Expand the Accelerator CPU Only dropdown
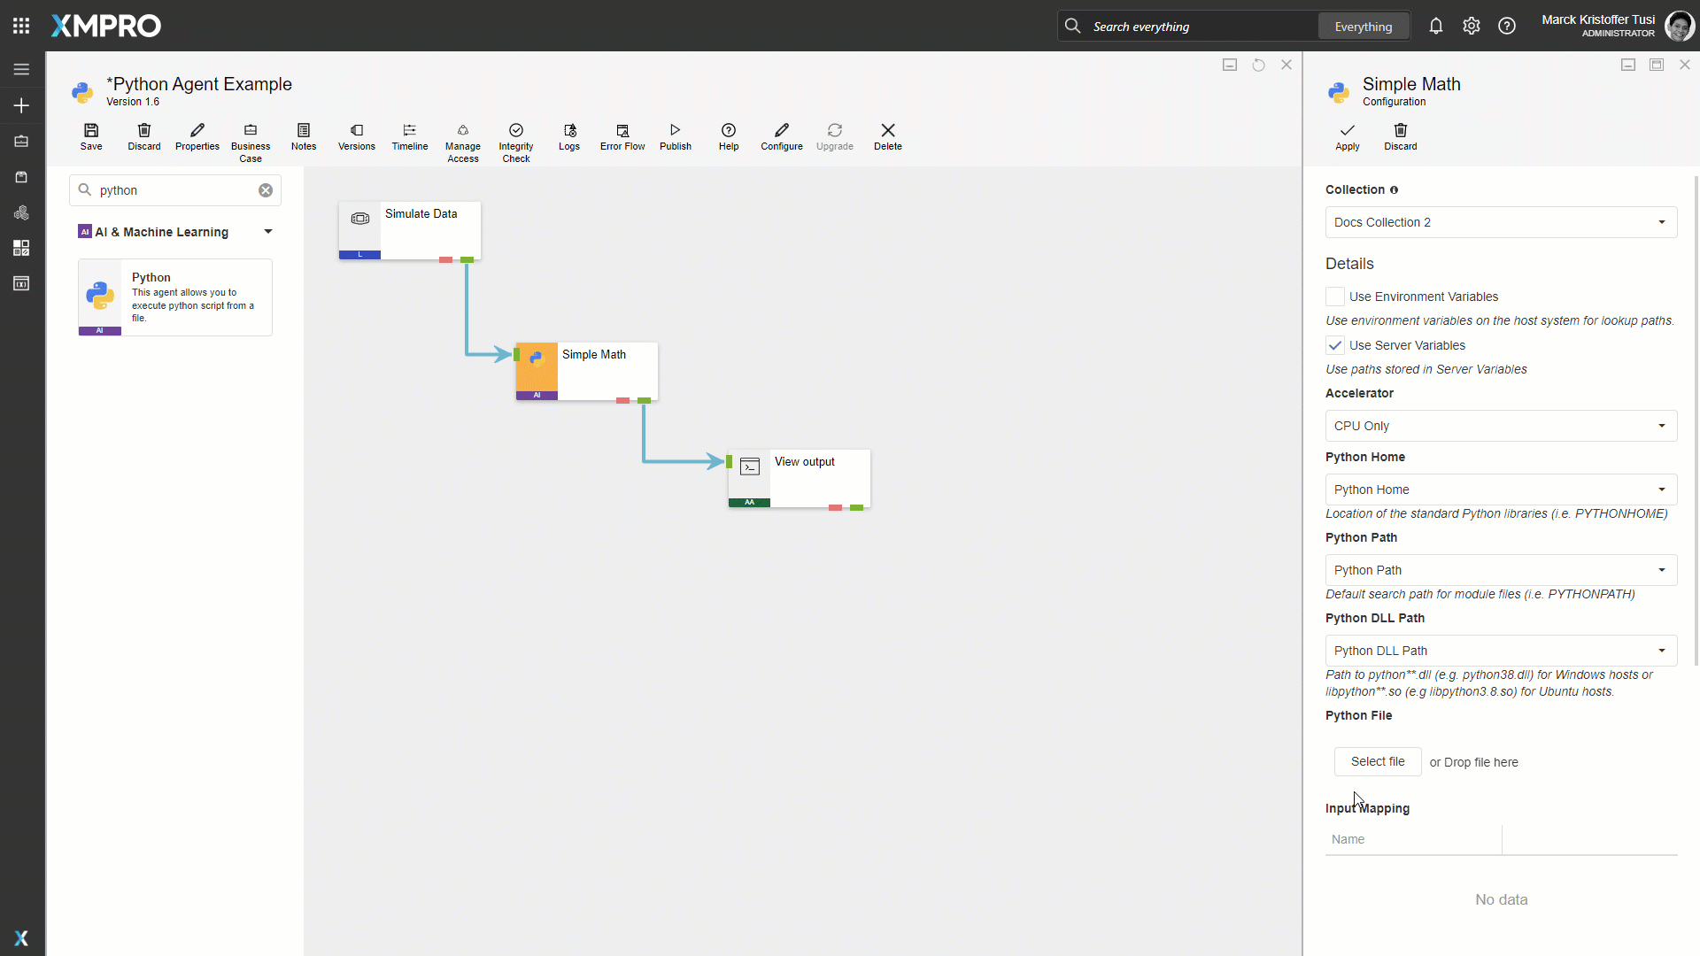1700x956 pixels. pos(1501,426)
